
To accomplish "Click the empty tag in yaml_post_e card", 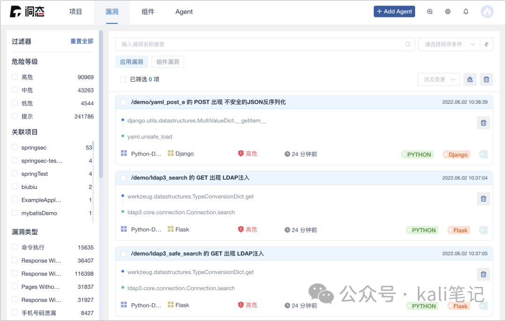I will tap(483, 154).
